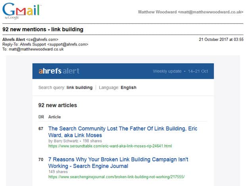Open 7 Reasons Broken Link Building article
The width and height of the screenshot is (246, 186).
(118, 163)
